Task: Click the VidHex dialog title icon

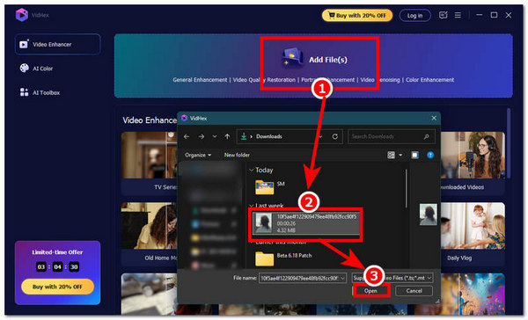Action: point(184,118)
